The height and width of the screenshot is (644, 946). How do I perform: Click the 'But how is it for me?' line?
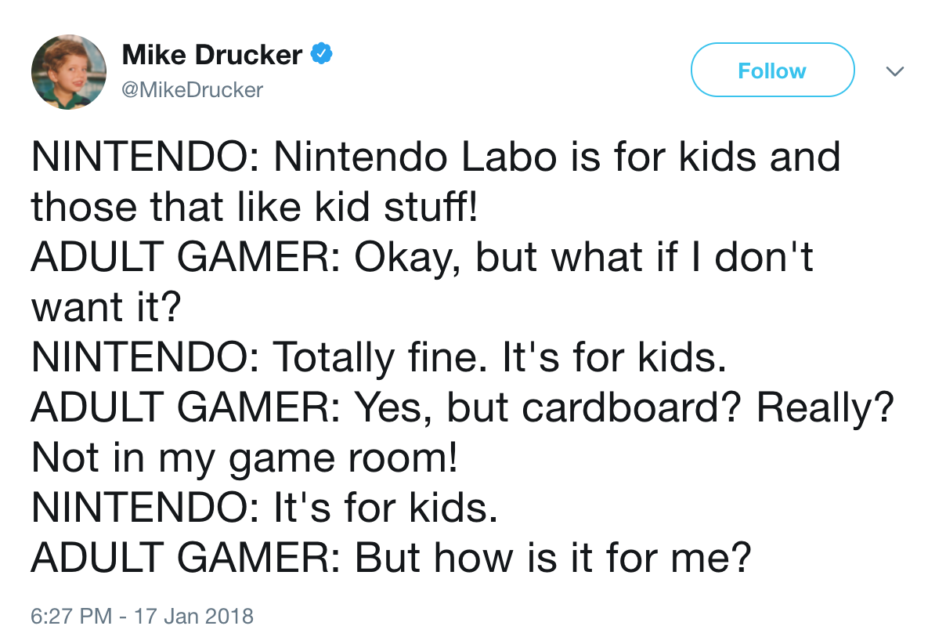392,558
